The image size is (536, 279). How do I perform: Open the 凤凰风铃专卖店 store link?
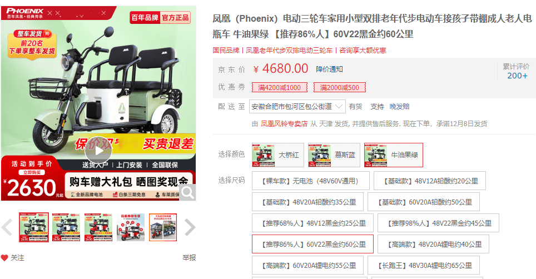284,123
